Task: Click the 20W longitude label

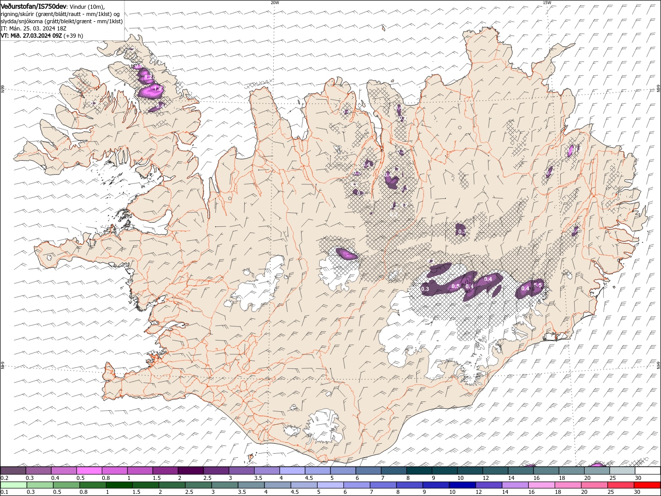Action: tap(275, 3)
